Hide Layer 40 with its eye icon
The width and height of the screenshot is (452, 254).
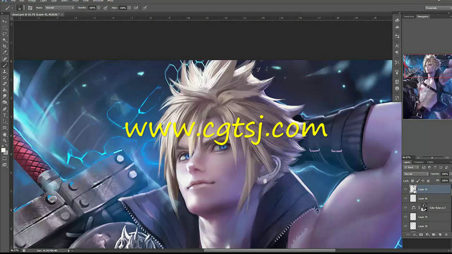(x=406, y=199)
